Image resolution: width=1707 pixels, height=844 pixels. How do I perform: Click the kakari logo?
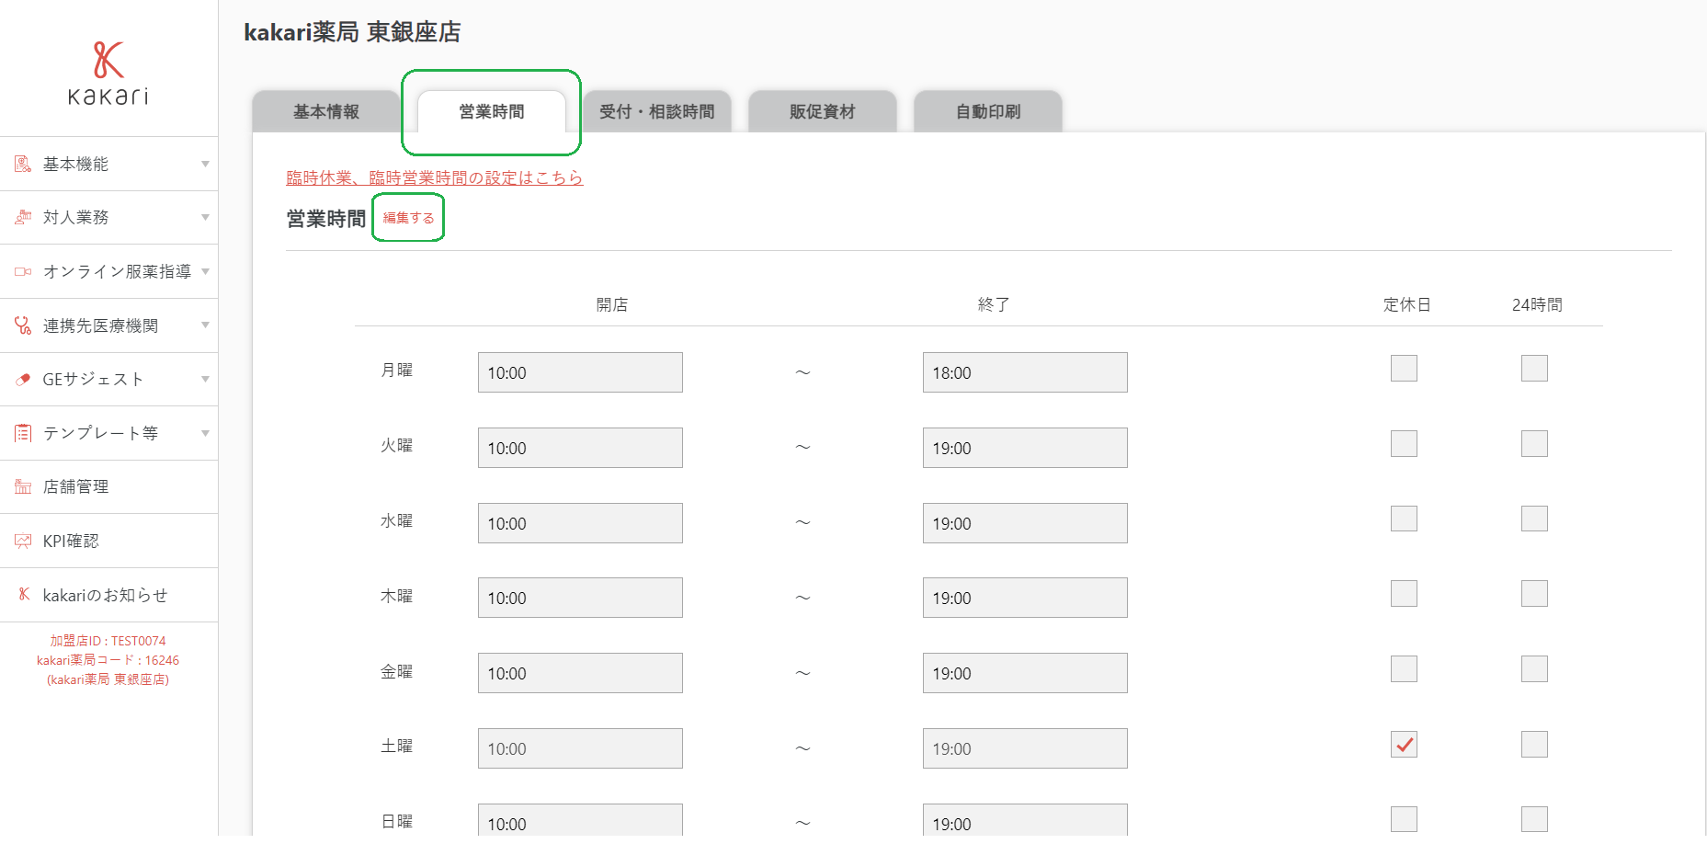tap(108, 73)
